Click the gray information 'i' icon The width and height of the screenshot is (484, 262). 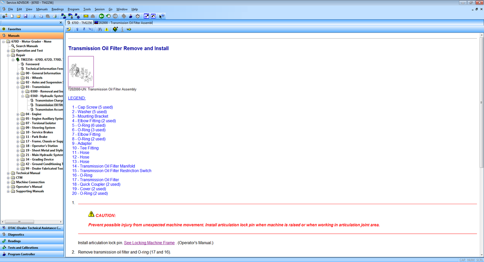122,29
